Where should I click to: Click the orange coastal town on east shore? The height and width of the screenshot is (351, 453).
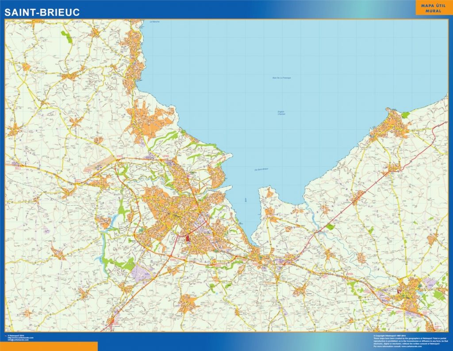390,124
